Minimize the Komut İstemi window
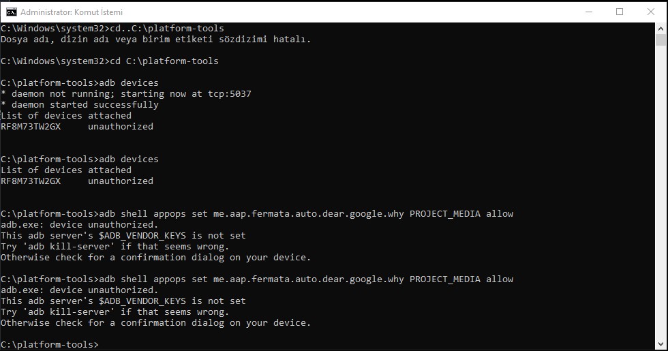668x351 pixels. [589, 12]
